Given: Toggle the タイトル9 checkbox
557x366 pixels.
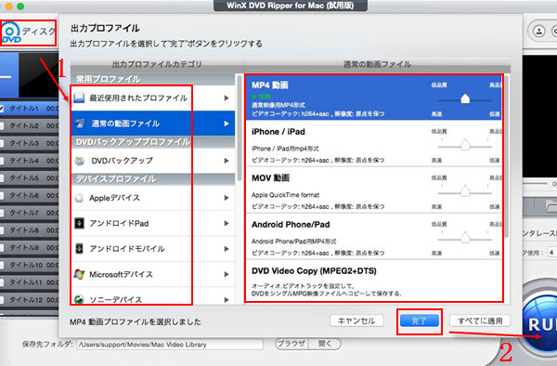Looking at the screenshot, I should [2, 248].
